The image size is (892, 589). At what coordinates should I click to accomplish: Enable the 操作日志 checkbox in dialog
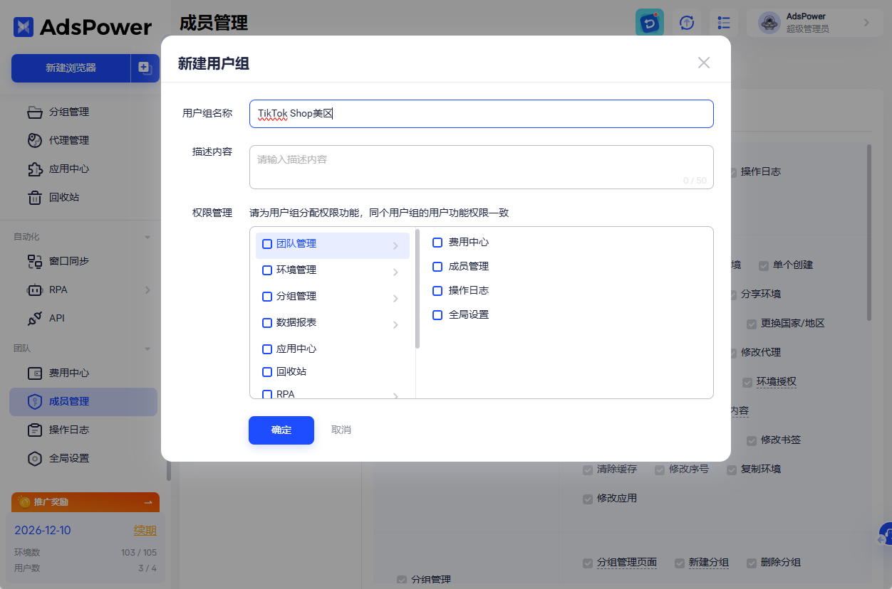tap(437, 291)
